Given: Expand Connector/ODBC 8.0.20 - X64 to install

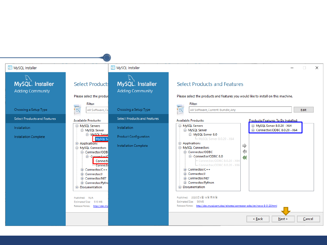Looking at the screenshot, I should 253,130.
